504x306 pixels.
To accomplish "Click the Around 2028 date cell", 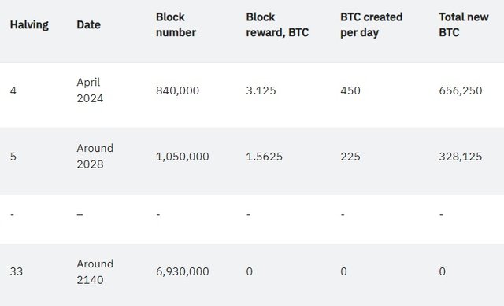I will point(94,156).
